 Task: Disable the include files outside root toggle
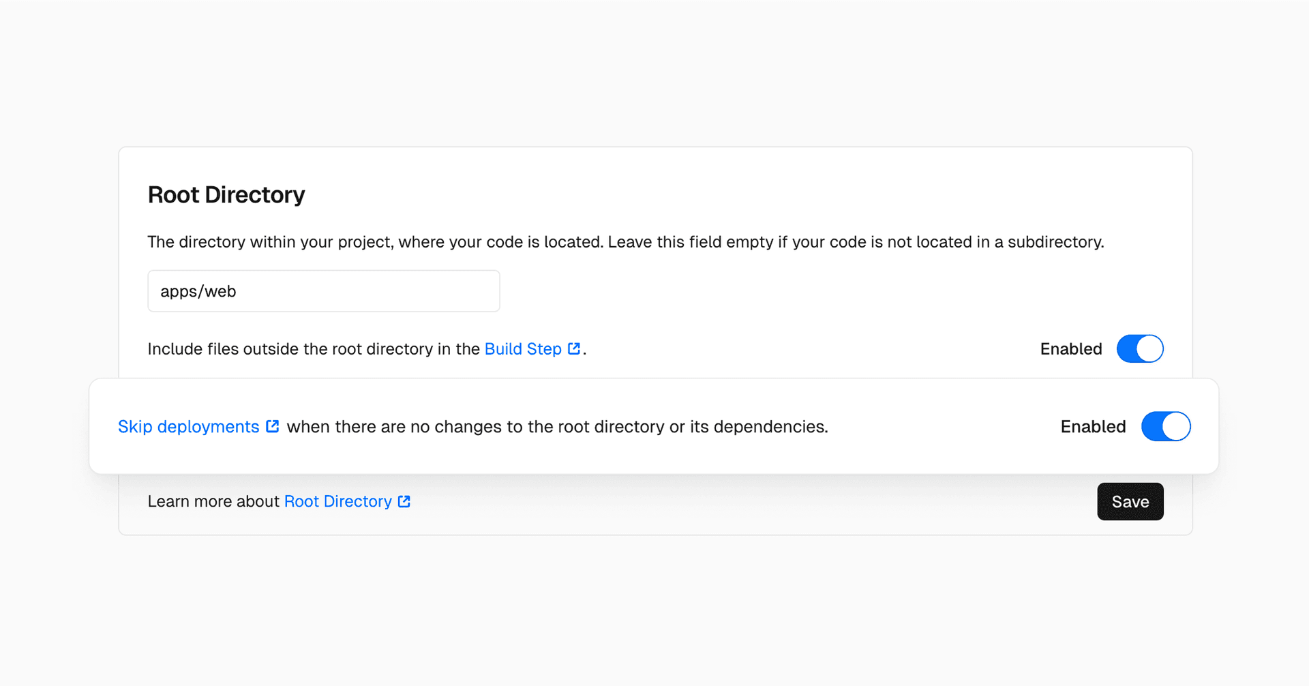(x=1139, y=348)
